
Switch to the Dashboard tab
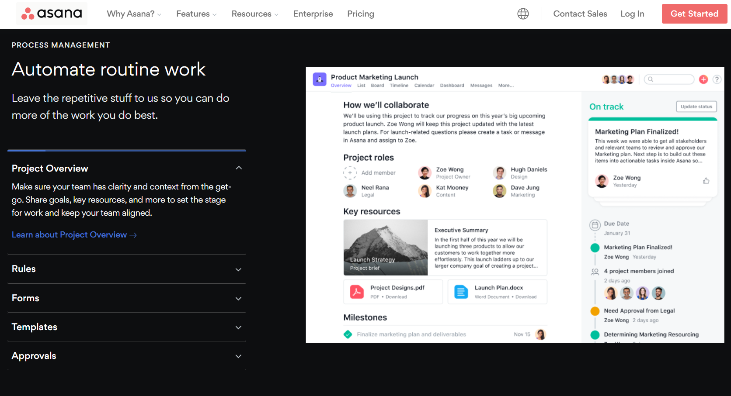point(452,86)
